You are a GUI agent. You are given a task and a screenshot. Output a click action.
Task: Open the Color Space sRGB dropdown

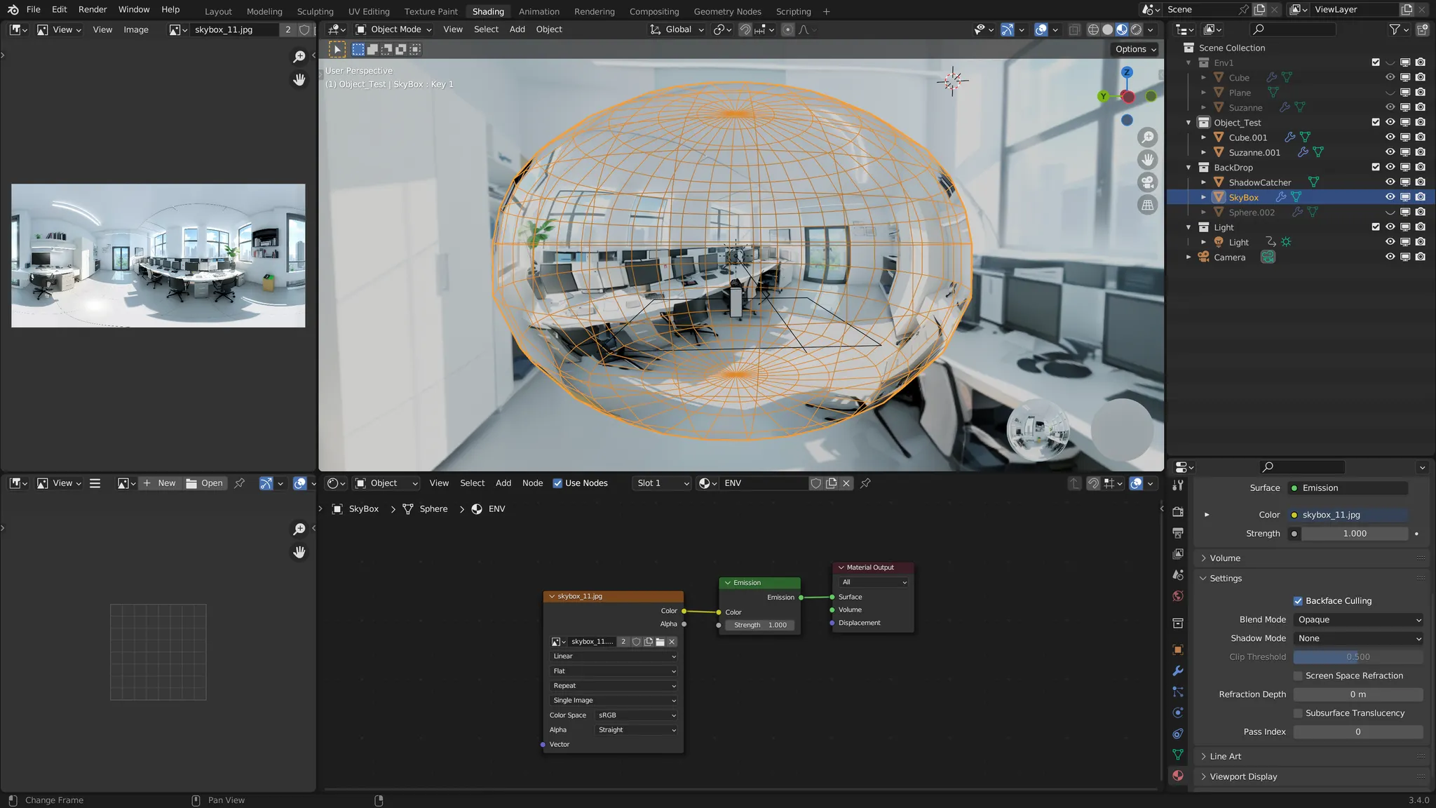(x=636, y=715)
